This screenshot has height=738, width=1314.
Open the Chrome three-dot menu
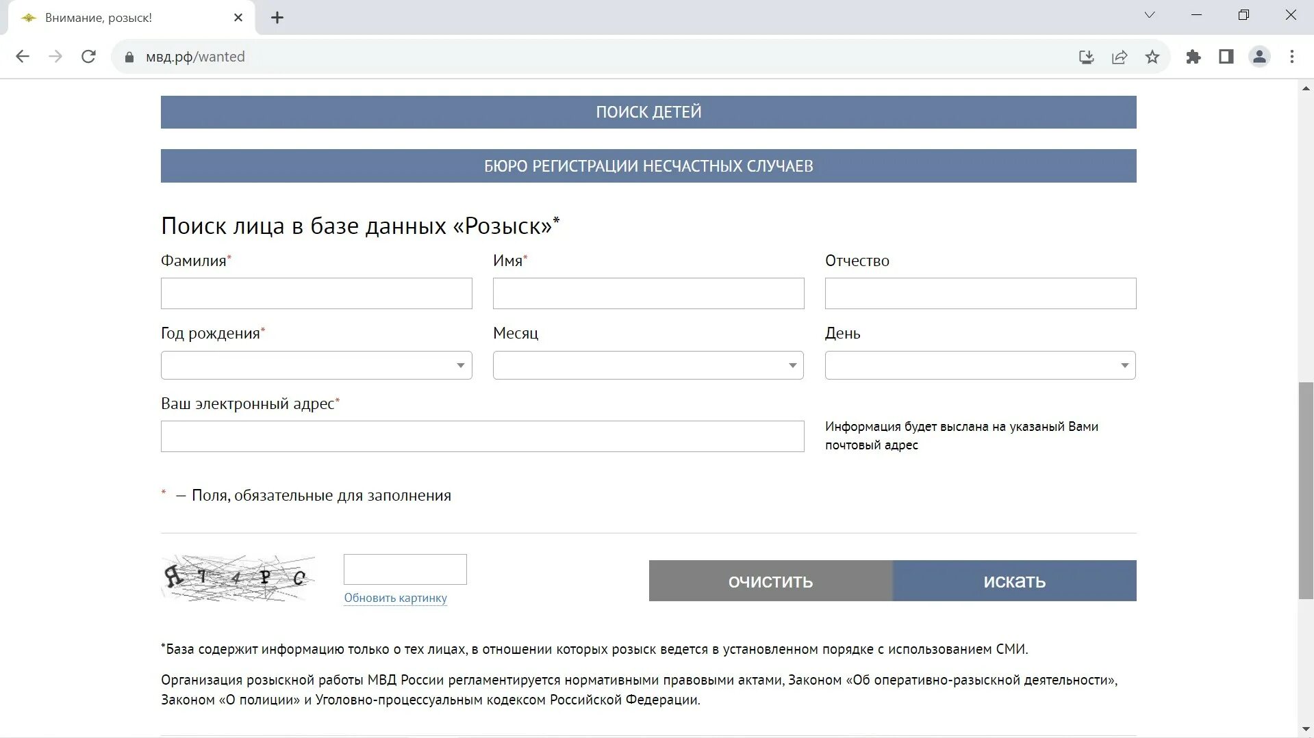(1292, 57)
